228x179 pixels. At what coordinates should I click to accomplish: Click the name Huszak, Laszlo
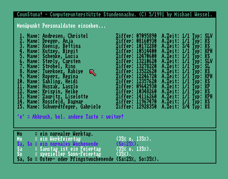[60, 87]
